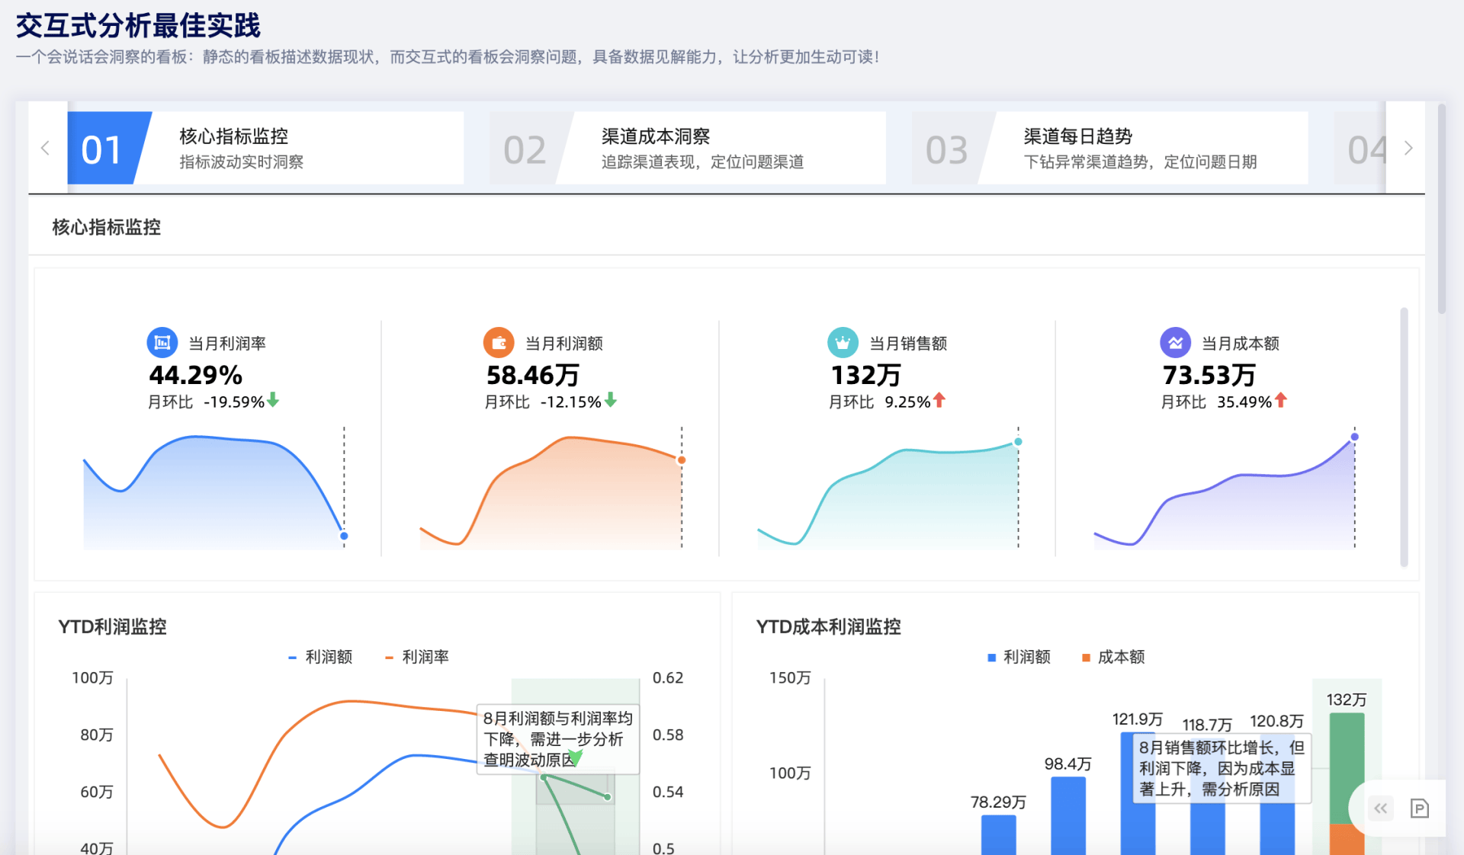Toggle 利润额 legend in YTD成本利润监控 chart

pyautogui.click(x=1019, y=657)
